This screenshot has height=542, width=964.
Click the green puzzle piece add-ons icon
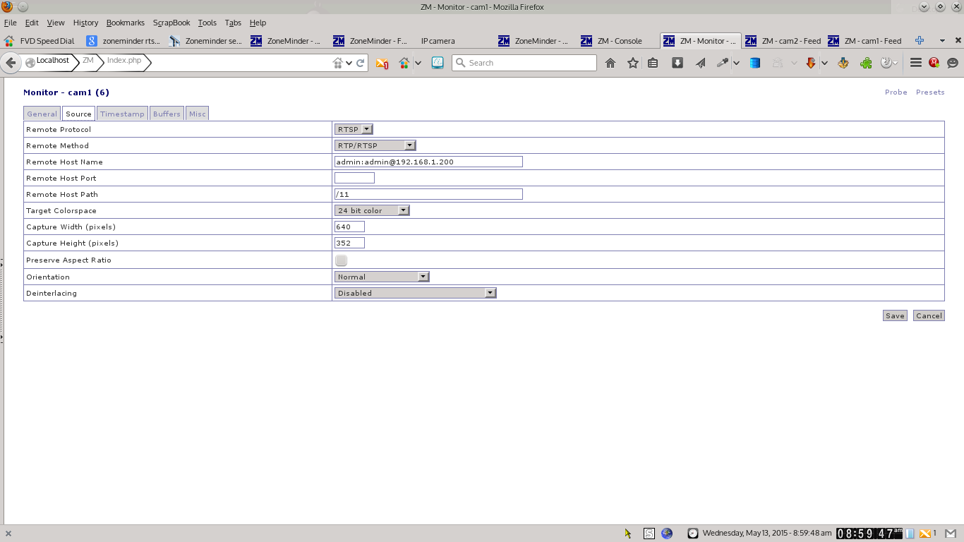[866, 63]
